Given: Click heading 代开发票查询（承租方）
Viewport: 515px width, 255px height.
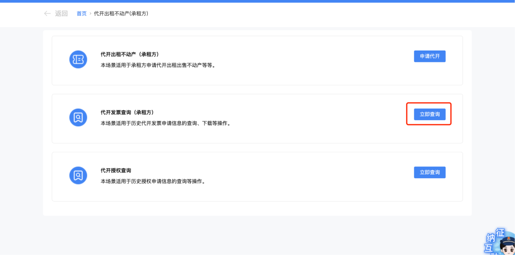Looking at the screenshot, I should pyautogui.click(x=127, y=112).
